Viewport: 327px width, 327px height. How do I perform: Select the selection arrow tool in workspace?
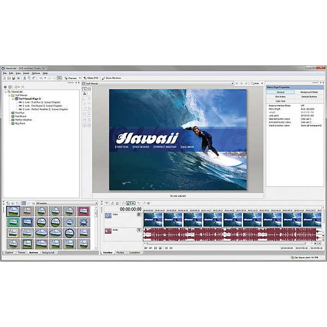84,89
